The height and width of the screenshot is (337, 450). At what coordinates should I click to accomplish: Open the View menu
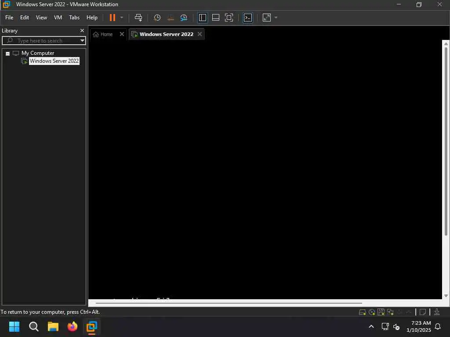pos(41,18)
